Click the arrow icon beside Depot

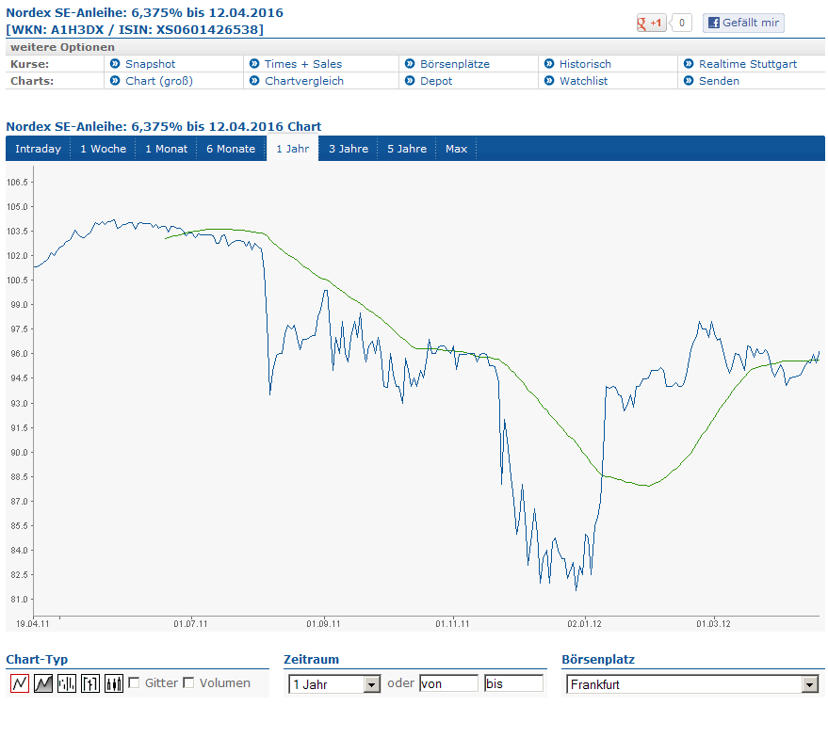(x=410, y=81)
